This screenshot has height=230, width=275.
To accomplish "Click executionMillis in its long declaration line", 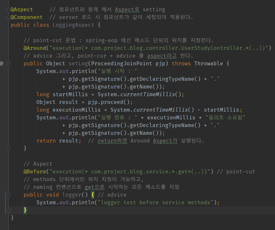I will pyautogui.click(x=77, y=110).
